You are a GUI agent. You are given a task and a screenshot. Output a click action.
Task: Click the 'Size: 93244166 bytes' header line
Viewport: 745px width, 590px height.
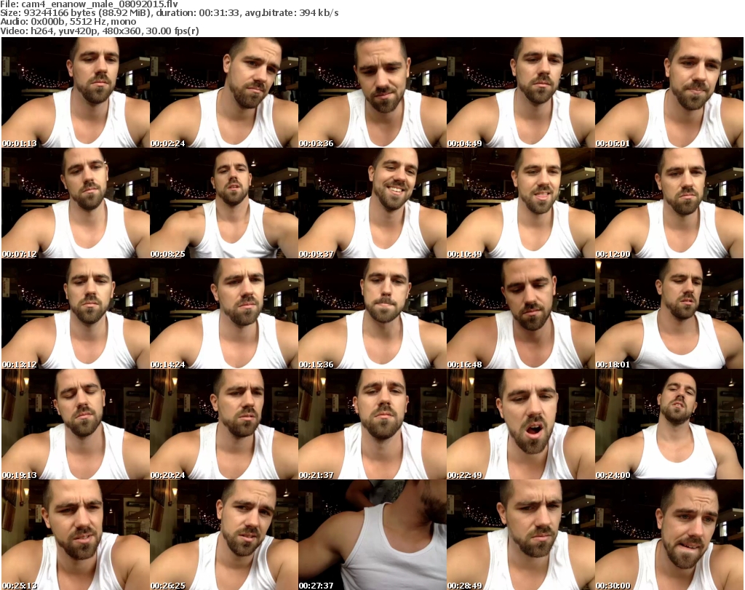click(x=170, y=13)
